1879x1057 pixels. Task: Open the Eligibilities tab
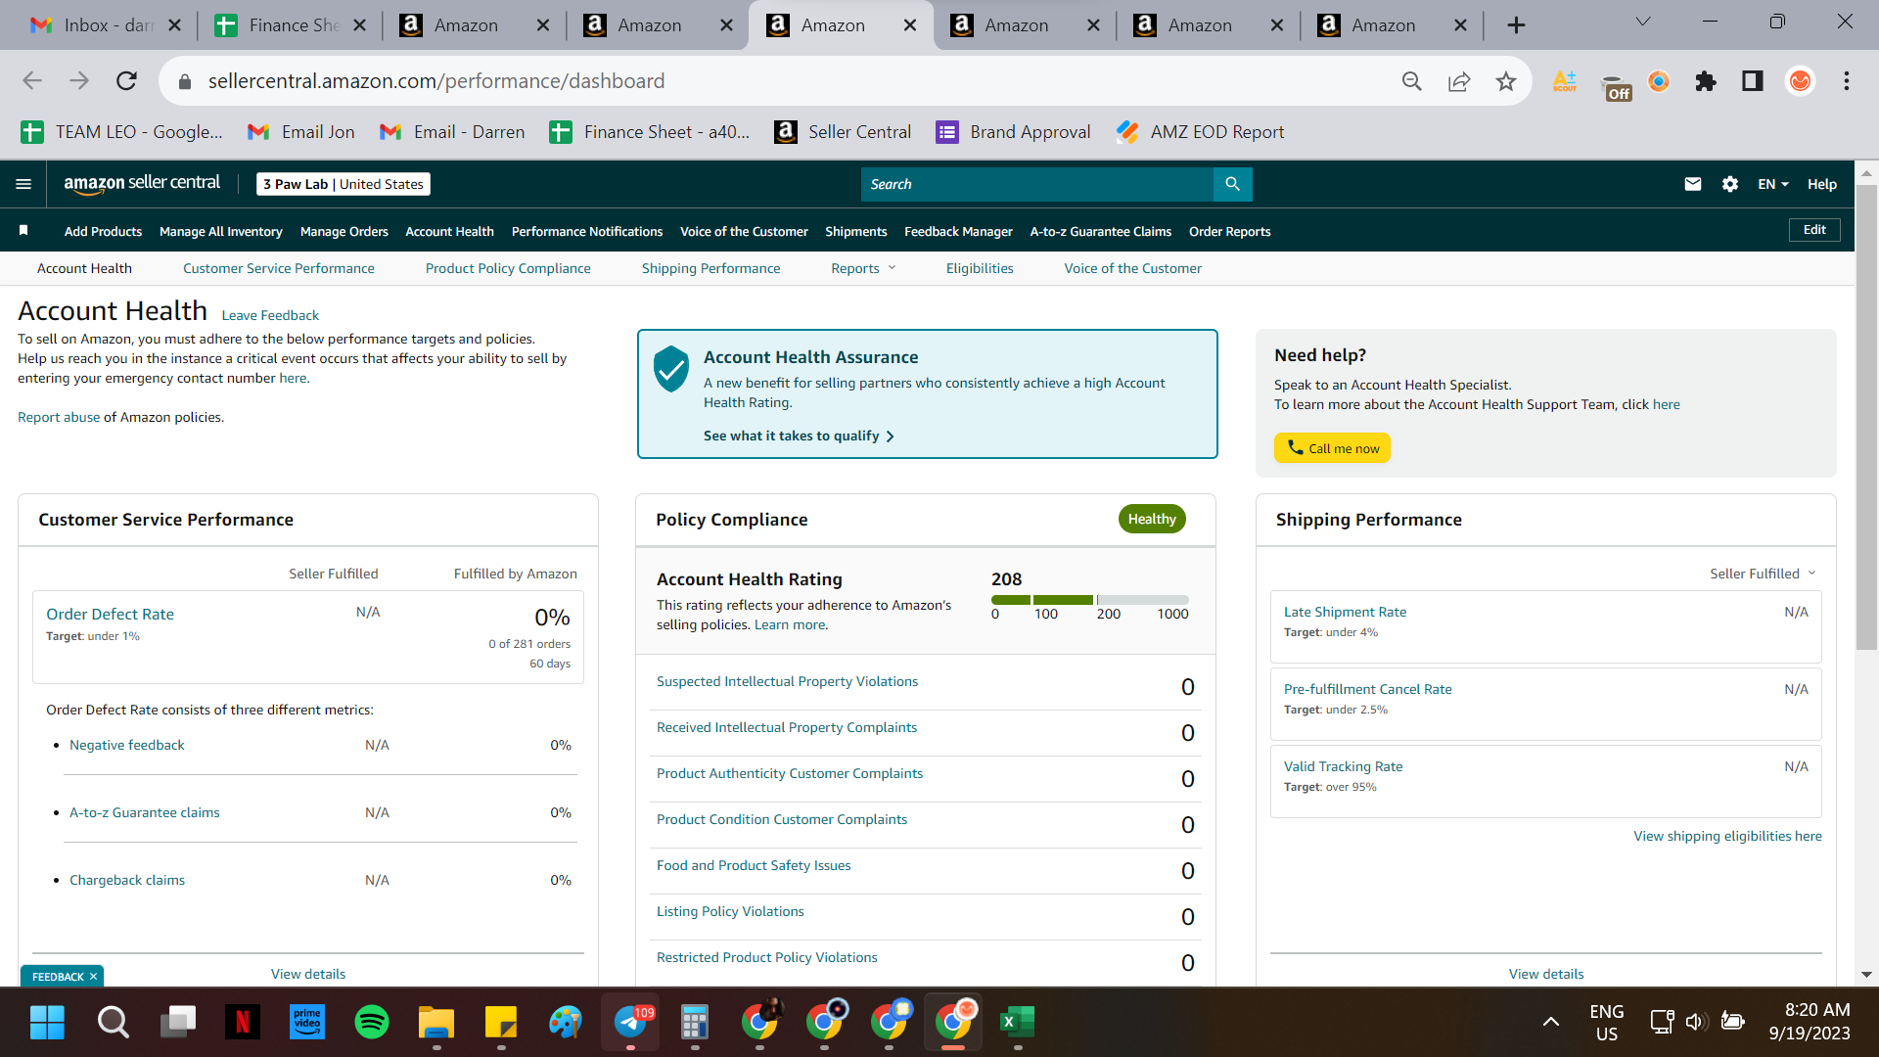point(980,268)
